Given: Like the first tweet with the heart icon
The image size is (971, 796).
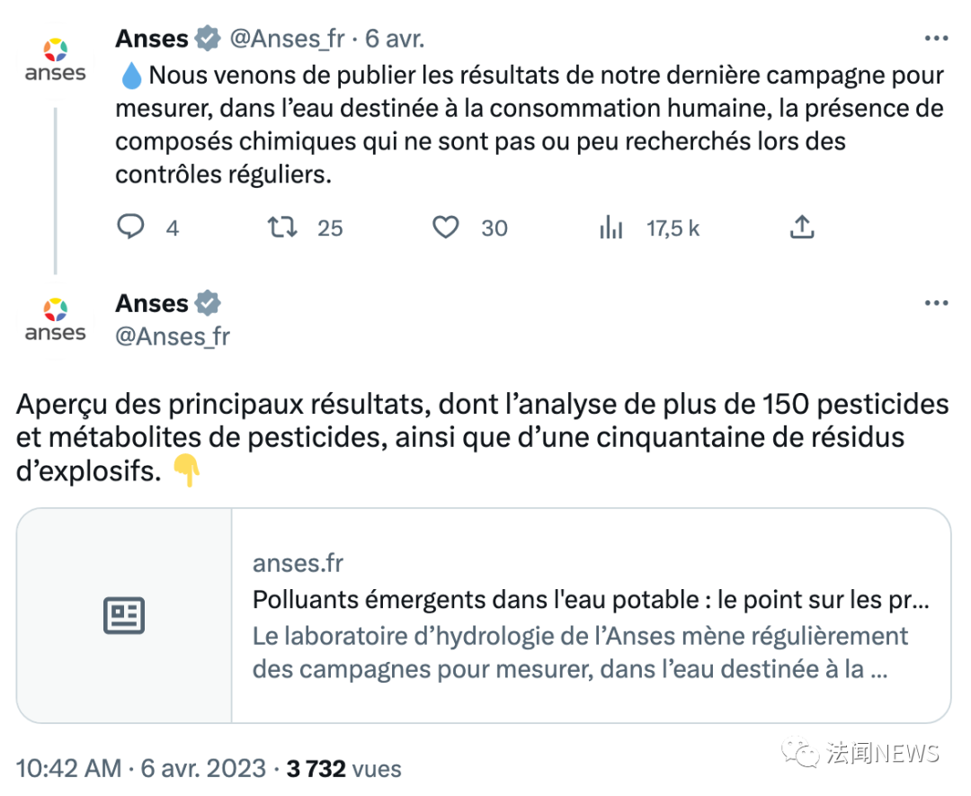Looking at the screenshot, I should click(x=446, y=228).
